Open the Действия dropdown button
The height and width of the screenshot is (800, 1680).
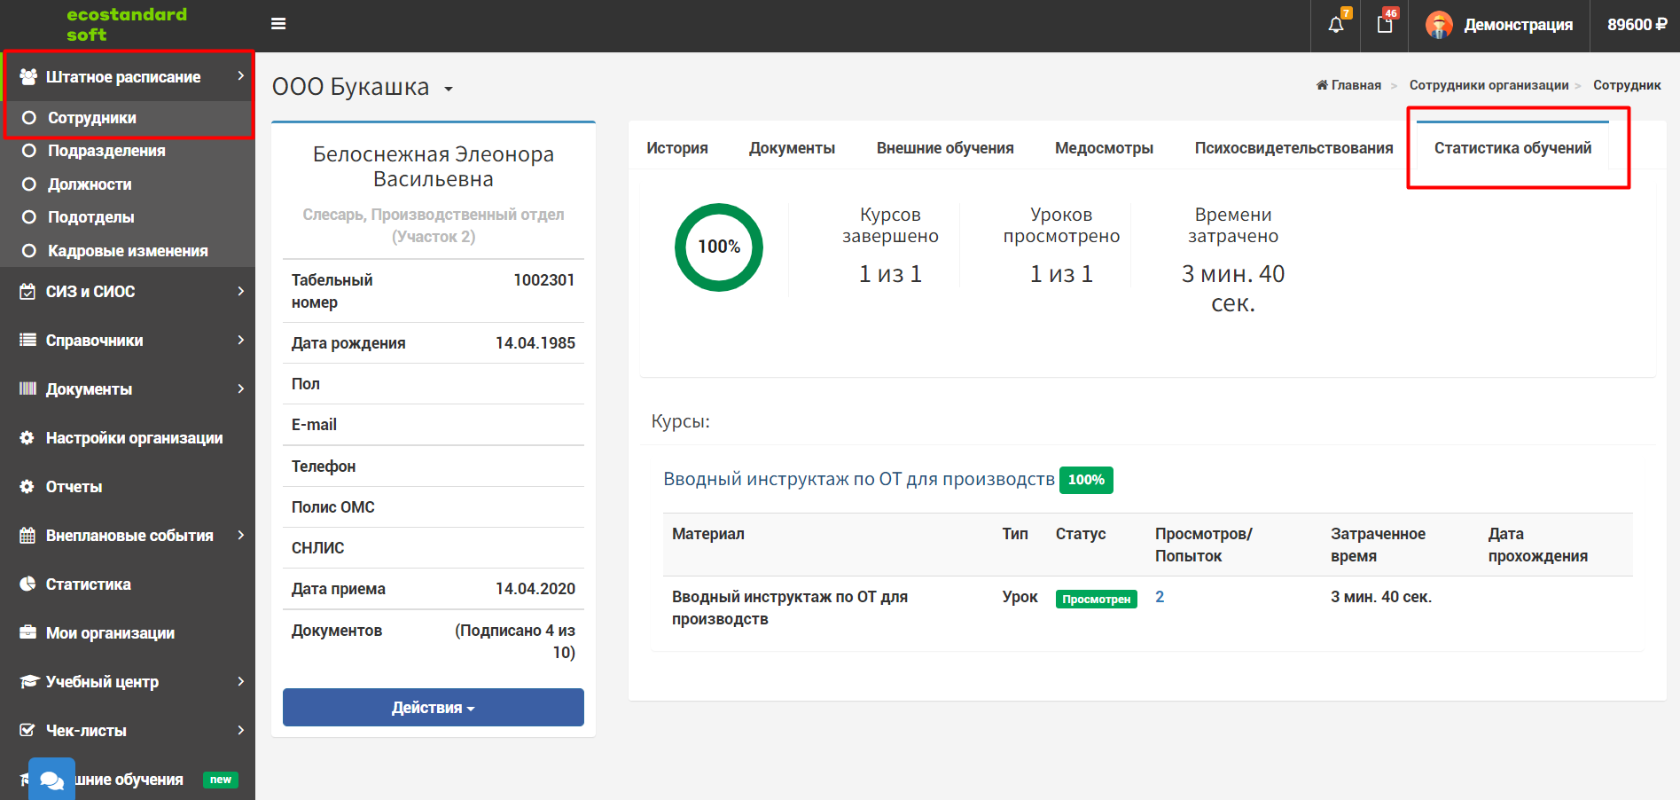point(434,708)
